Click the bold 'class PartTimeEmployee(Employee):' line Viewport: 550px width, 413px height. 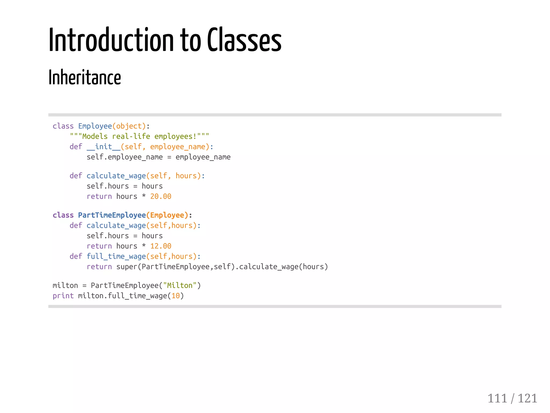pyautogui.click(x=122, y=215)
